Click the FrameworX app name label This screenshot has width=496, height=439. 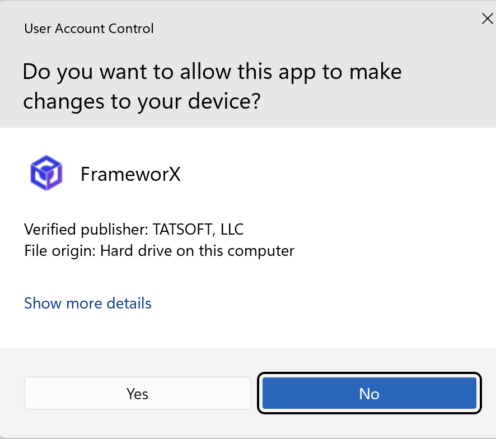(x=130, y=174)
